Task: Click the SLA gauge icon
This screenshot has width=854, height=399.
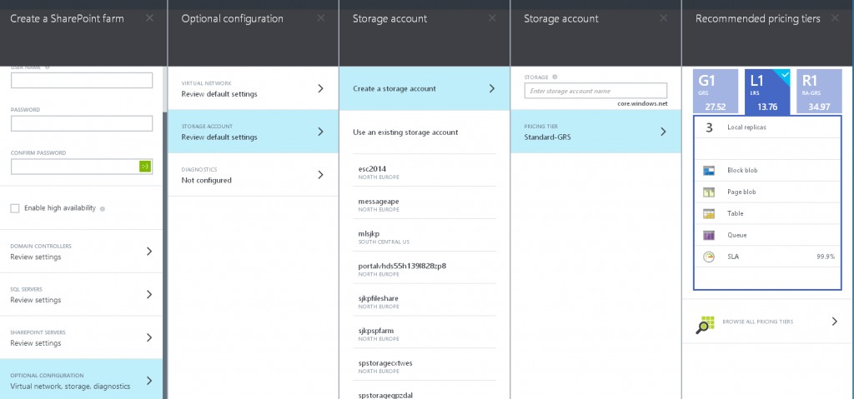Action: pyautogui.click(x=709, y=257)
